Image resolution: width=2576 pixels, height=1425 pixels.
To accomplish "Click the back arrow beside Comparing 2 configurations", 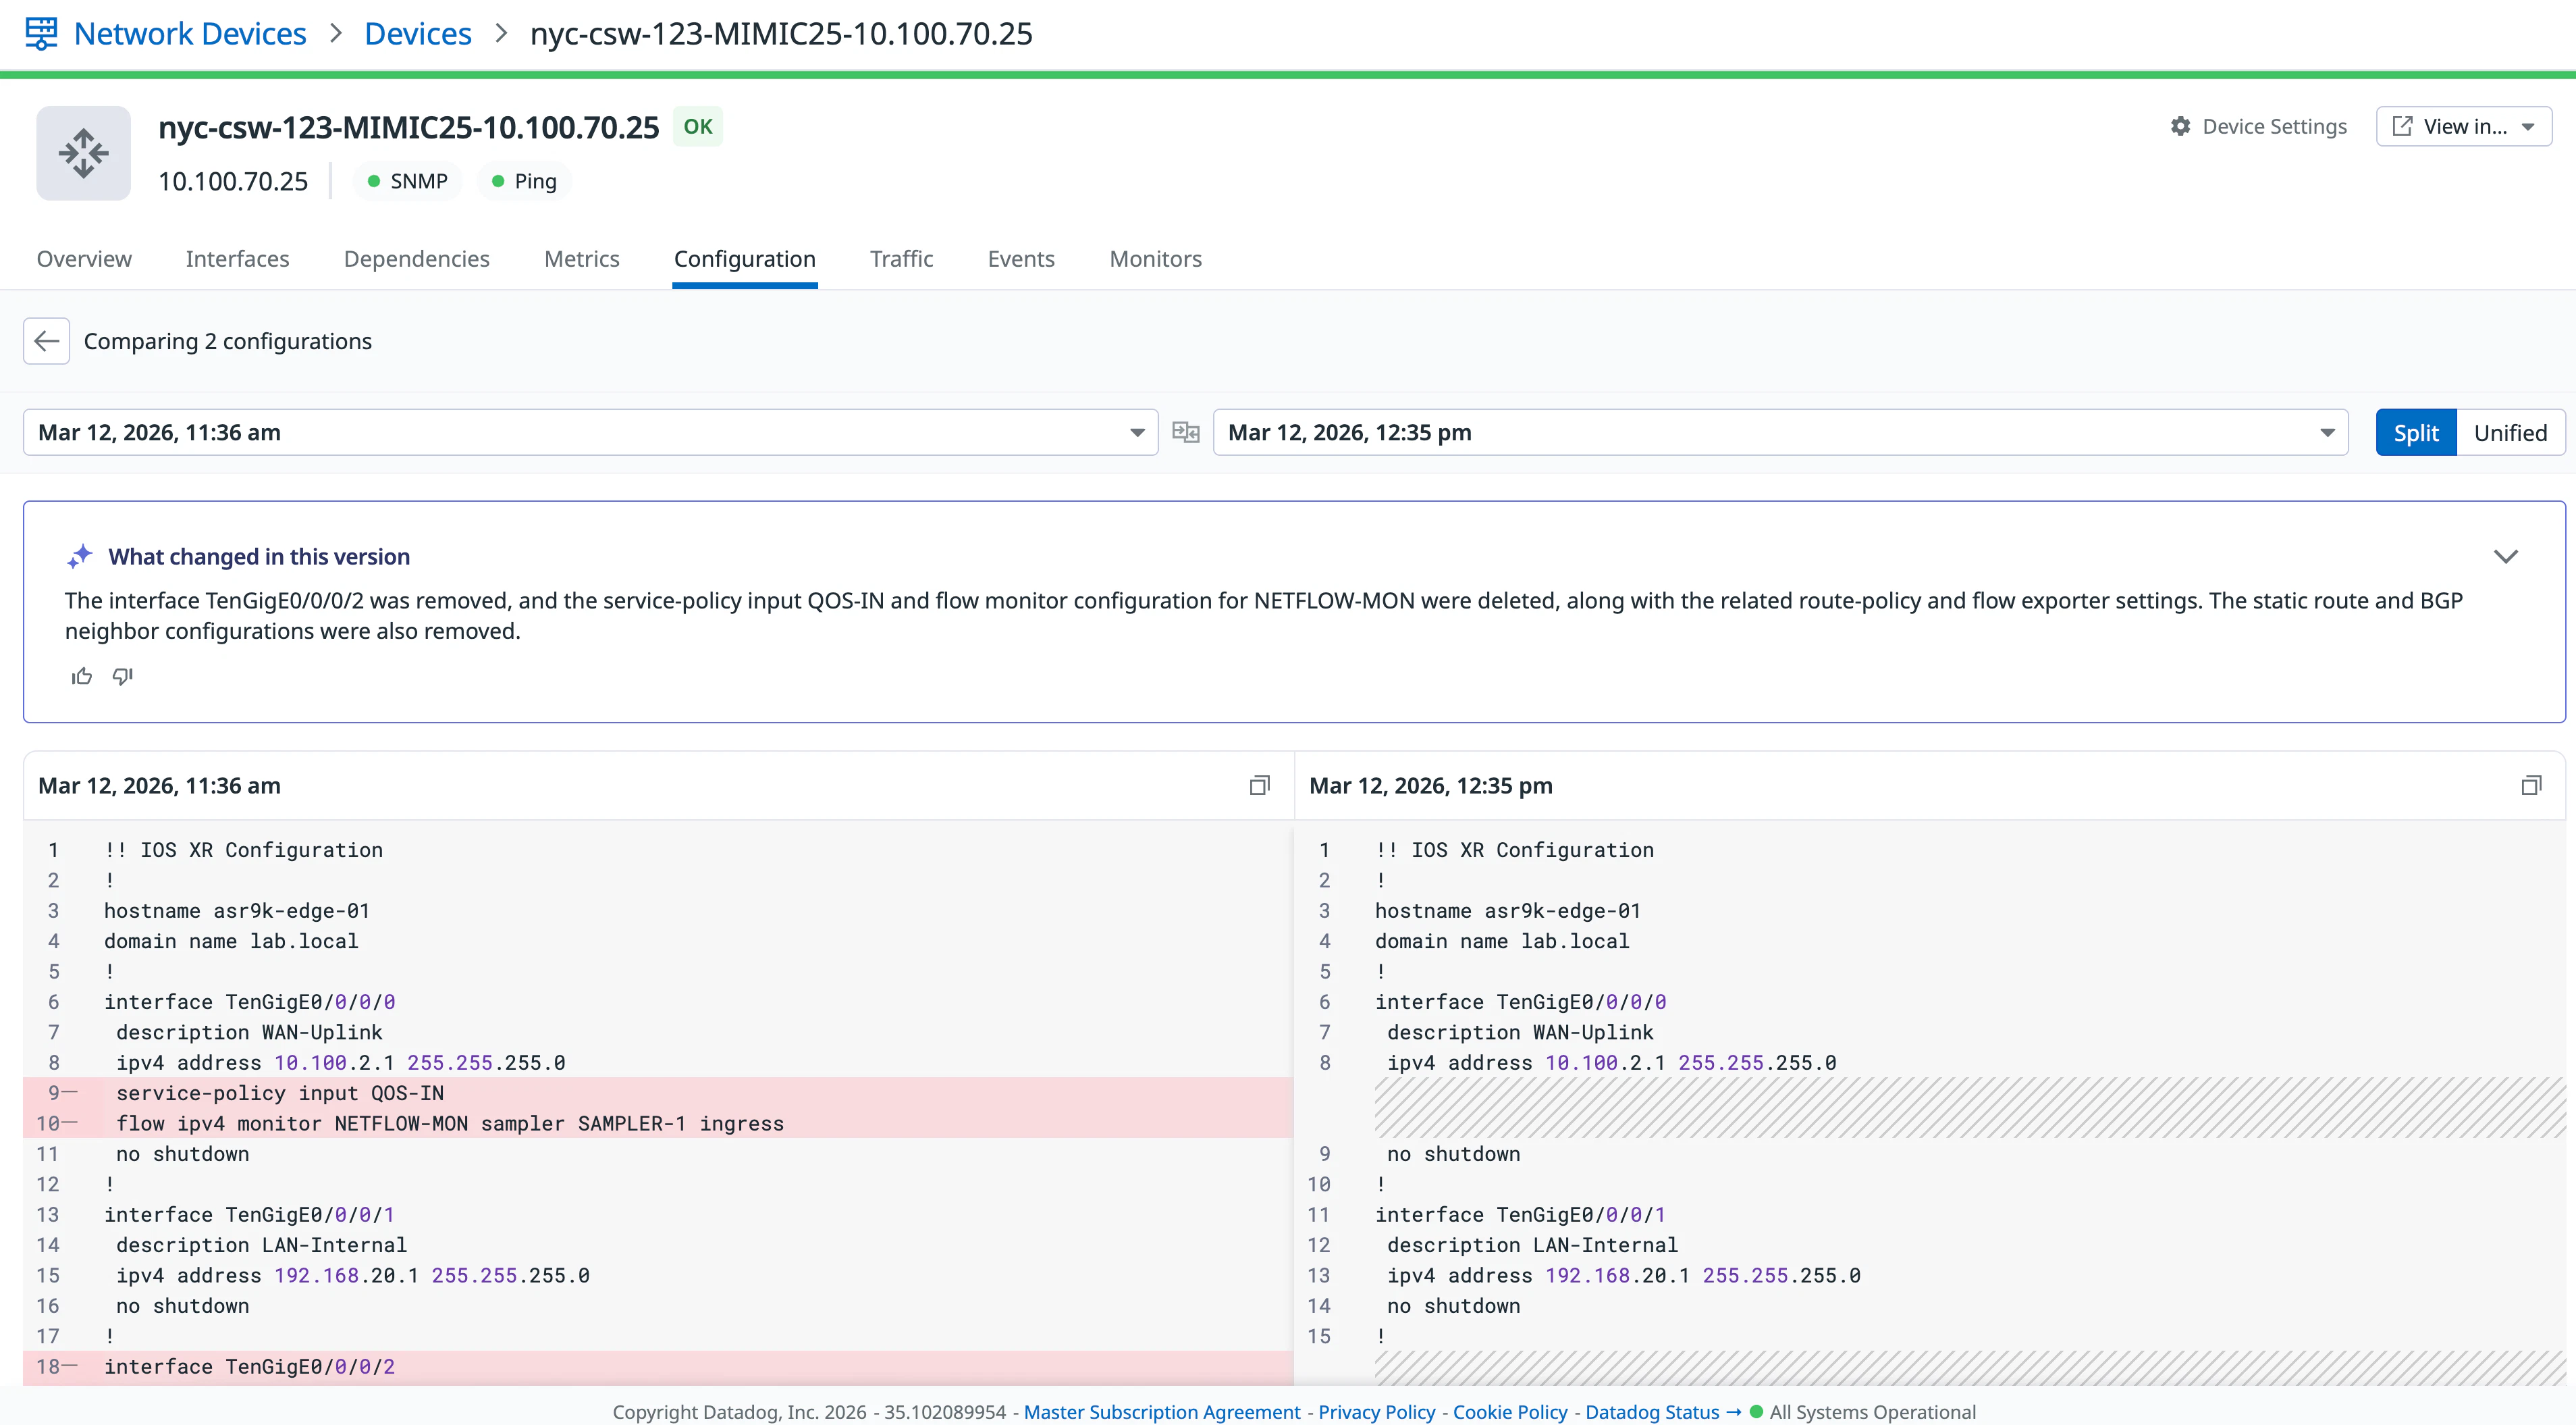I will point(46,341).
